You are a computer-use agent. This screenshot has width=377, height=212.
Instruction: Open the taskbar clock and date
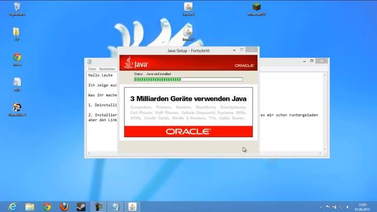click(362, 207)
